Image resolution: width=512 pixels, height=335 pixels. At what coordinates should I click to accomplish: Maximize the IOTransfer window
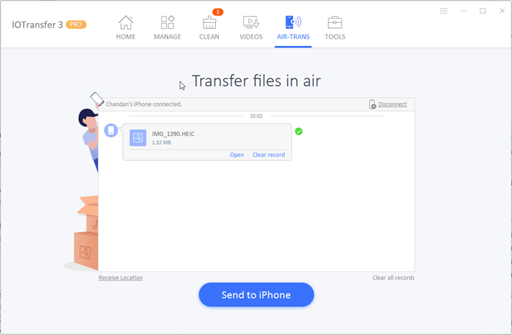tap(482, 11)
